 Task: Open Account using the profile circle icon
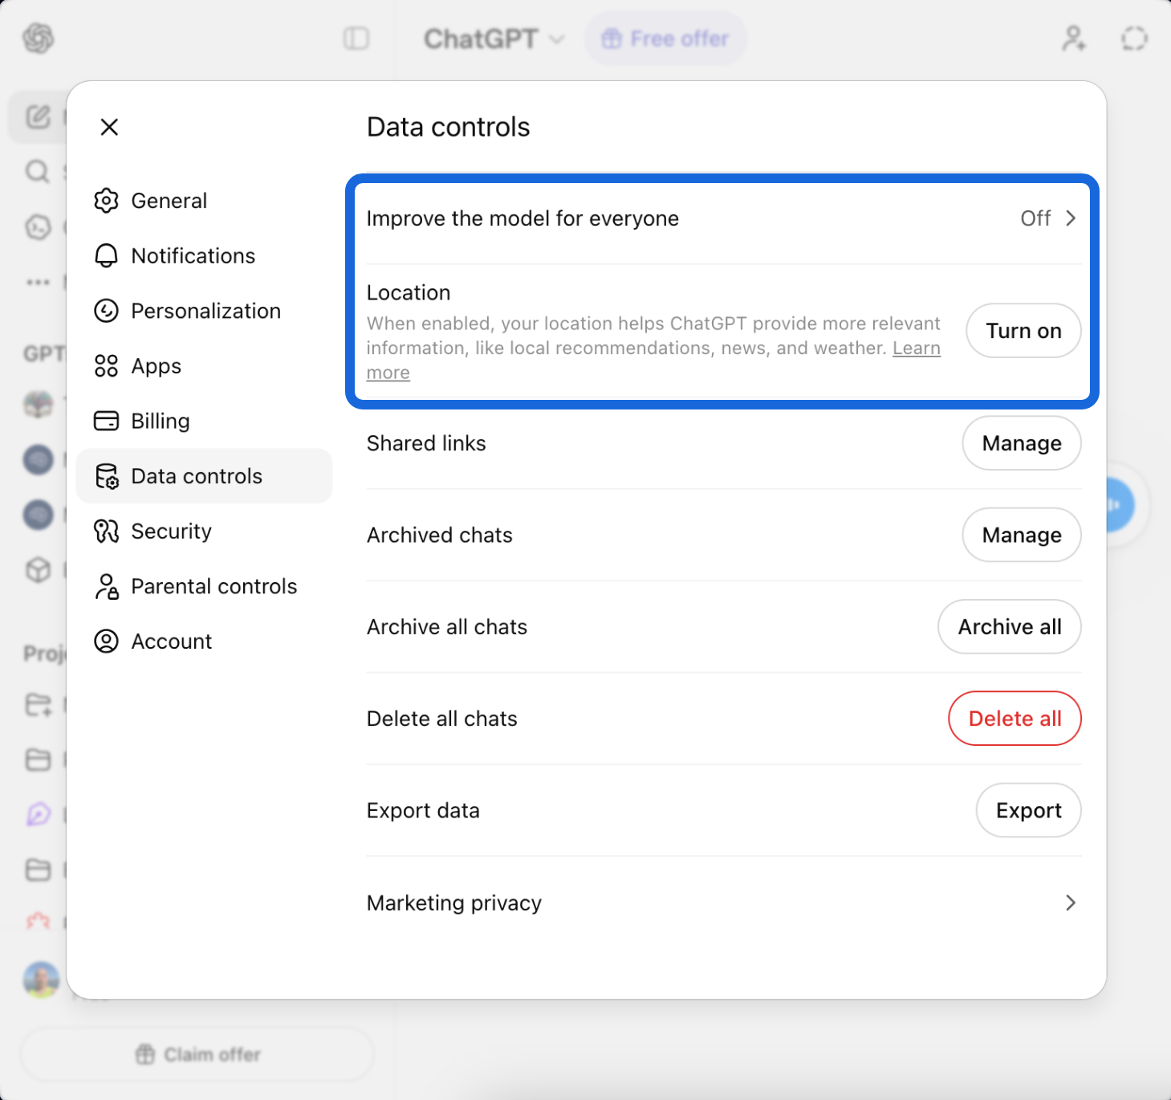tap(107, 641)
